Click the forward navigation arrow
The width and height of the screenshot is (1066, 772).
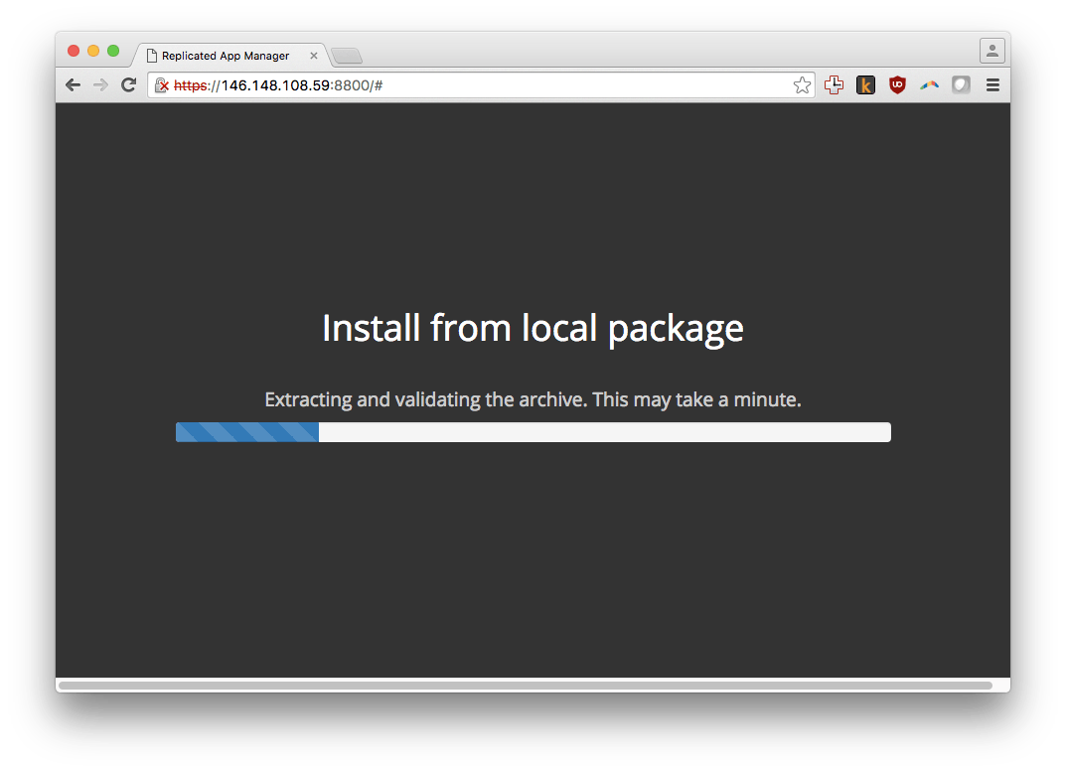coord(100,85)
